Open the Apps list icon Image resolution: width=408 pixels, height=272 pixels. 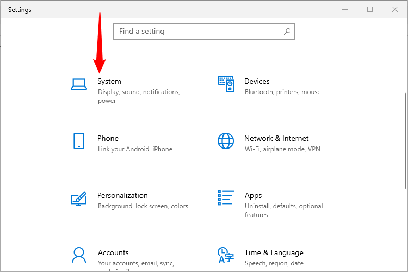226,197
